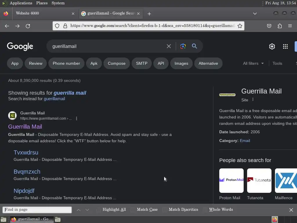Open the Bvqmzxch sitelink

click(27, 172)
